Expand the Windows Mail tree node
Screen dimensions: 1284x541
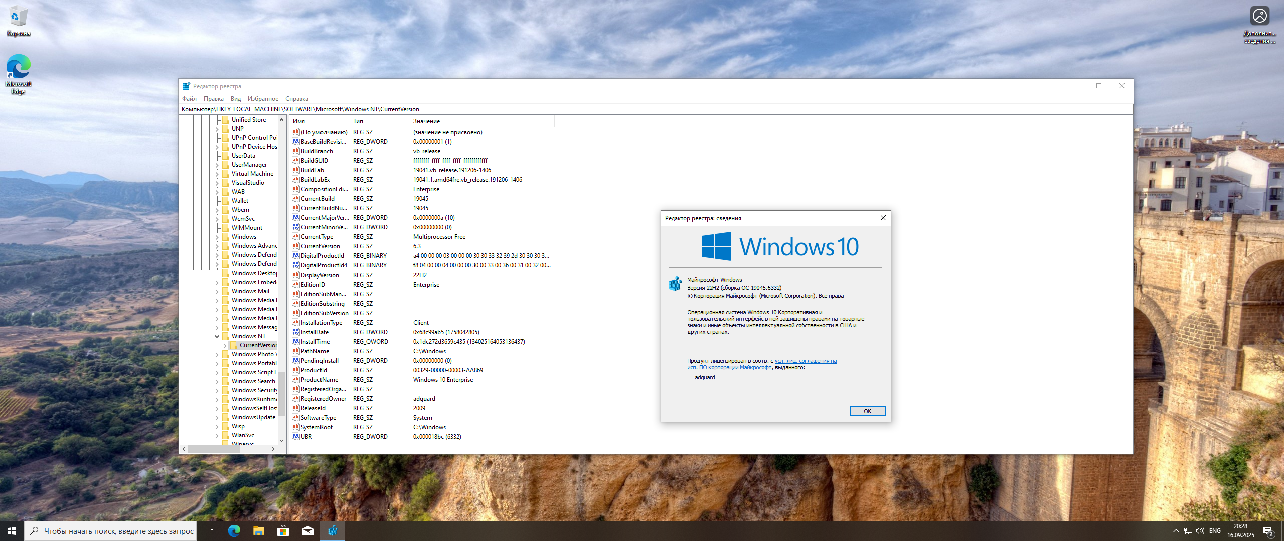coord(217,291)
